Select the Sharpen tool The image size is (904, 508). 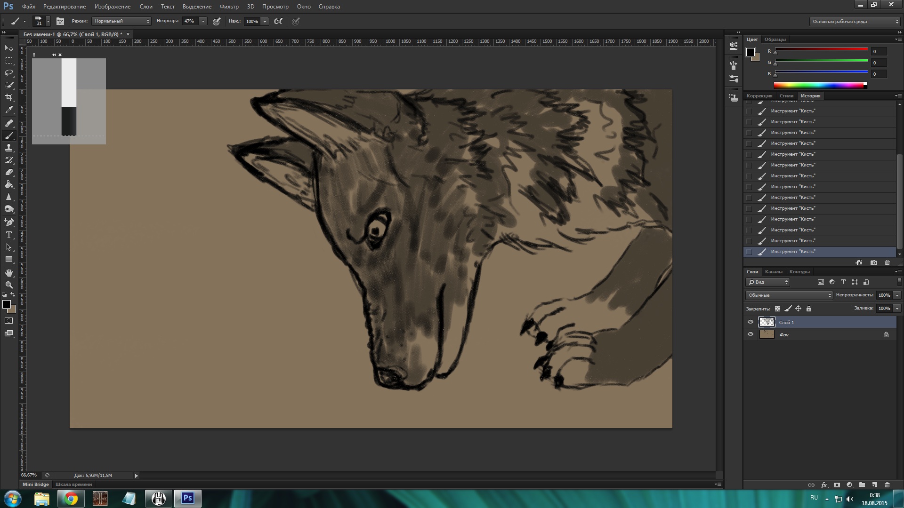tap(8, 197)
